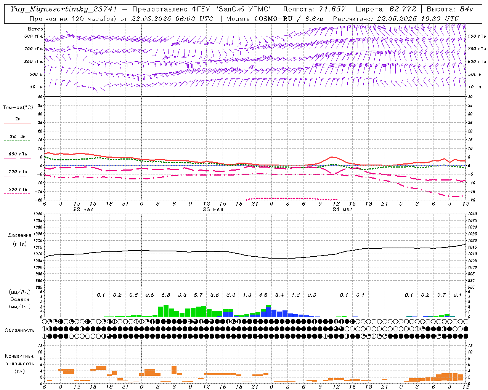Click the 500 гПа temperature legend entry
Viewport: 488px width, 390px height.
[18, 190]
